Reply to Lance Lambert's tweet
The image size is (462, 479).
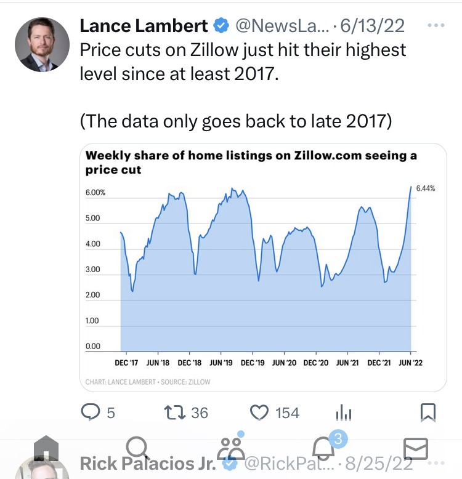[x=91, y=412]
